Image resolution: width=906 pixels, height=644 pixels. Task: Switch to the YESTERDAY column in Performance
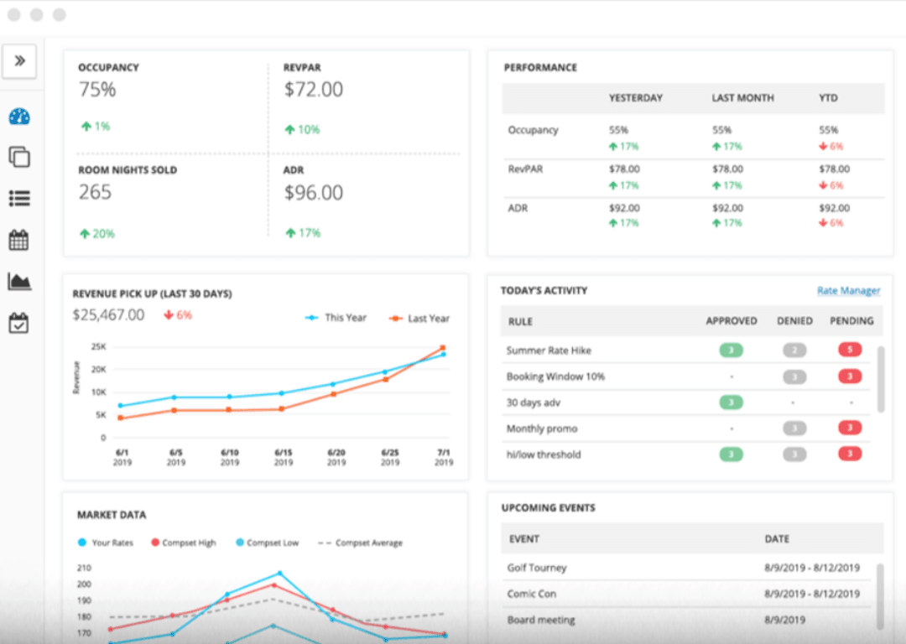tap(635, 98)
